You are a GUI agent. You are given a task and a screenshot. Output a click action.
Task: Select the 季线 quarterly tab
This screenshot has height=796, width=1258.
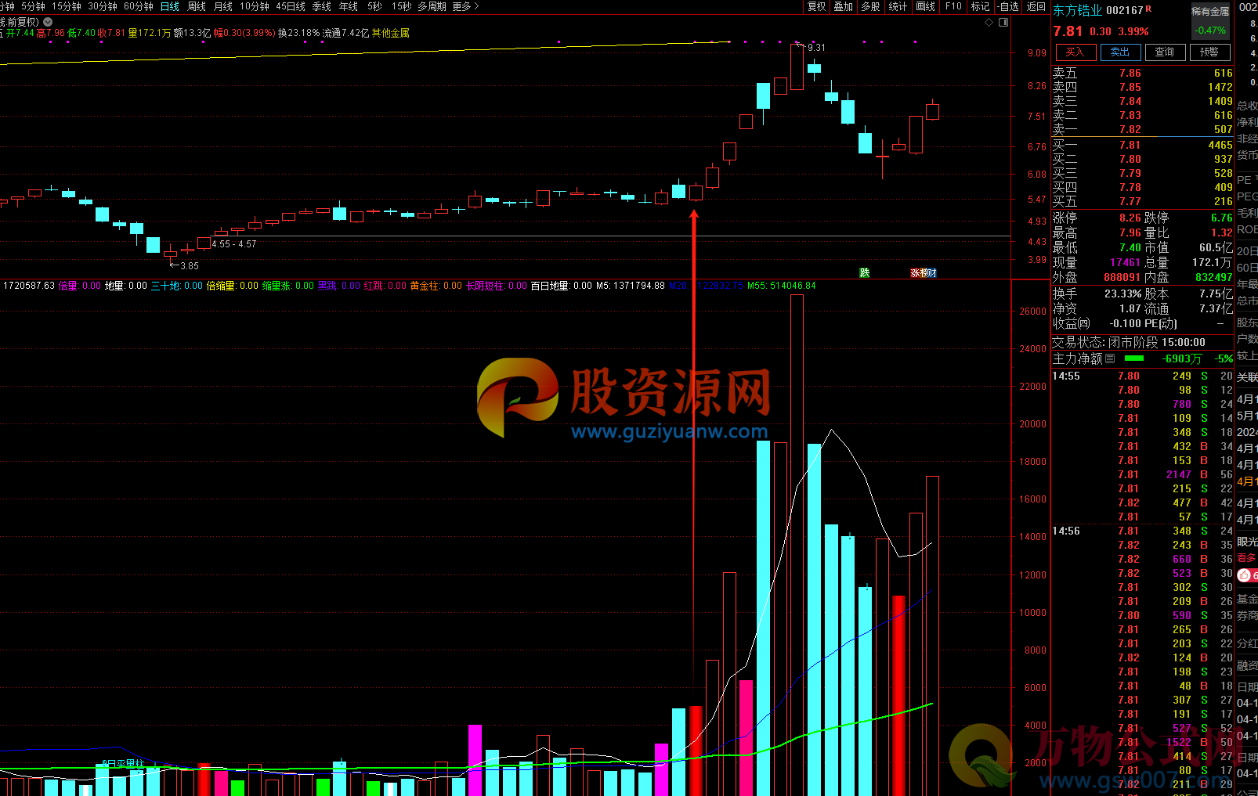(322, 6)
